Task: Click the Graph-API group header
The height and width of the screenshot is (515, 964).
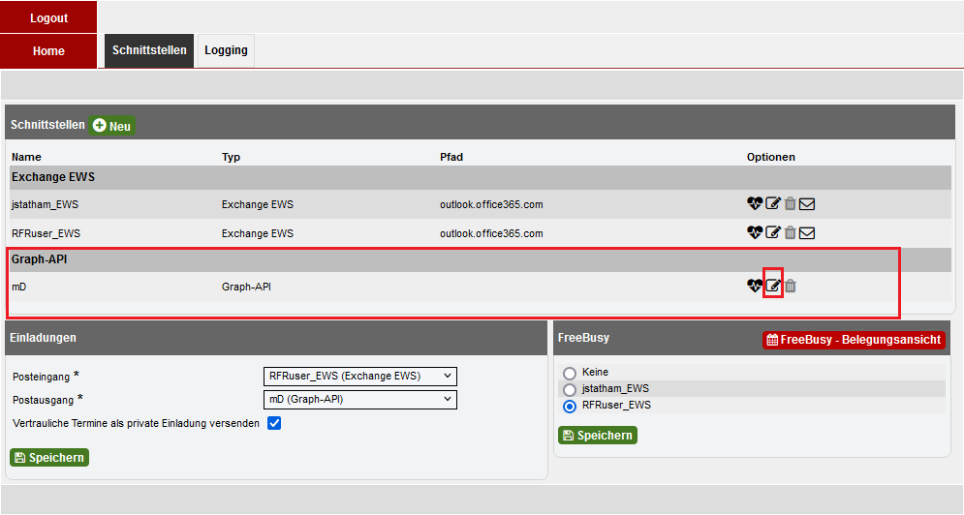Action: coord(481,259)
